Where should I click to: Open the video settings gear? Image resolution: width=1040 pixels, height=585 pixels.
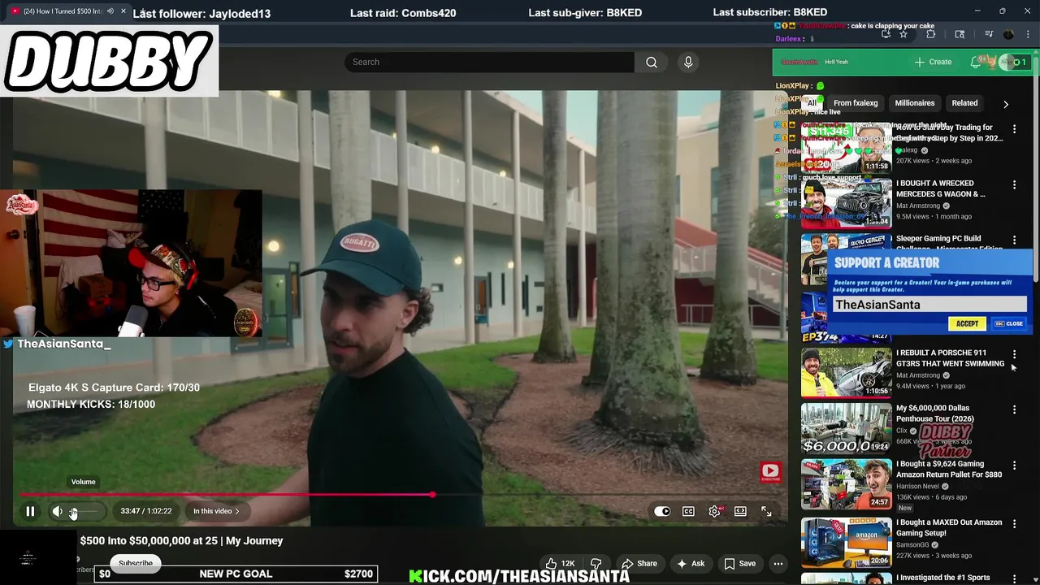pyautogui.click(x=714, y=511)
